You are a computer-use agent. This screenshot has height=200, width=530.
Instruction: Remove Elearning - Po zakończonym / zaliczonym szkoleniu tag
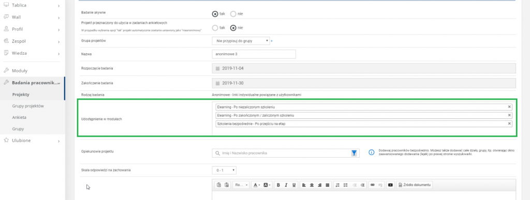[509, 115]
